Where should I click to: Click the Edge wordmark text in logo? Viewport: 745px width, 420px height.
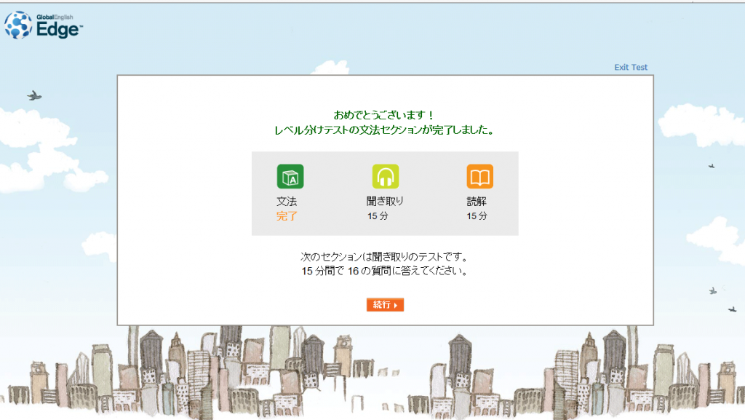59,30
